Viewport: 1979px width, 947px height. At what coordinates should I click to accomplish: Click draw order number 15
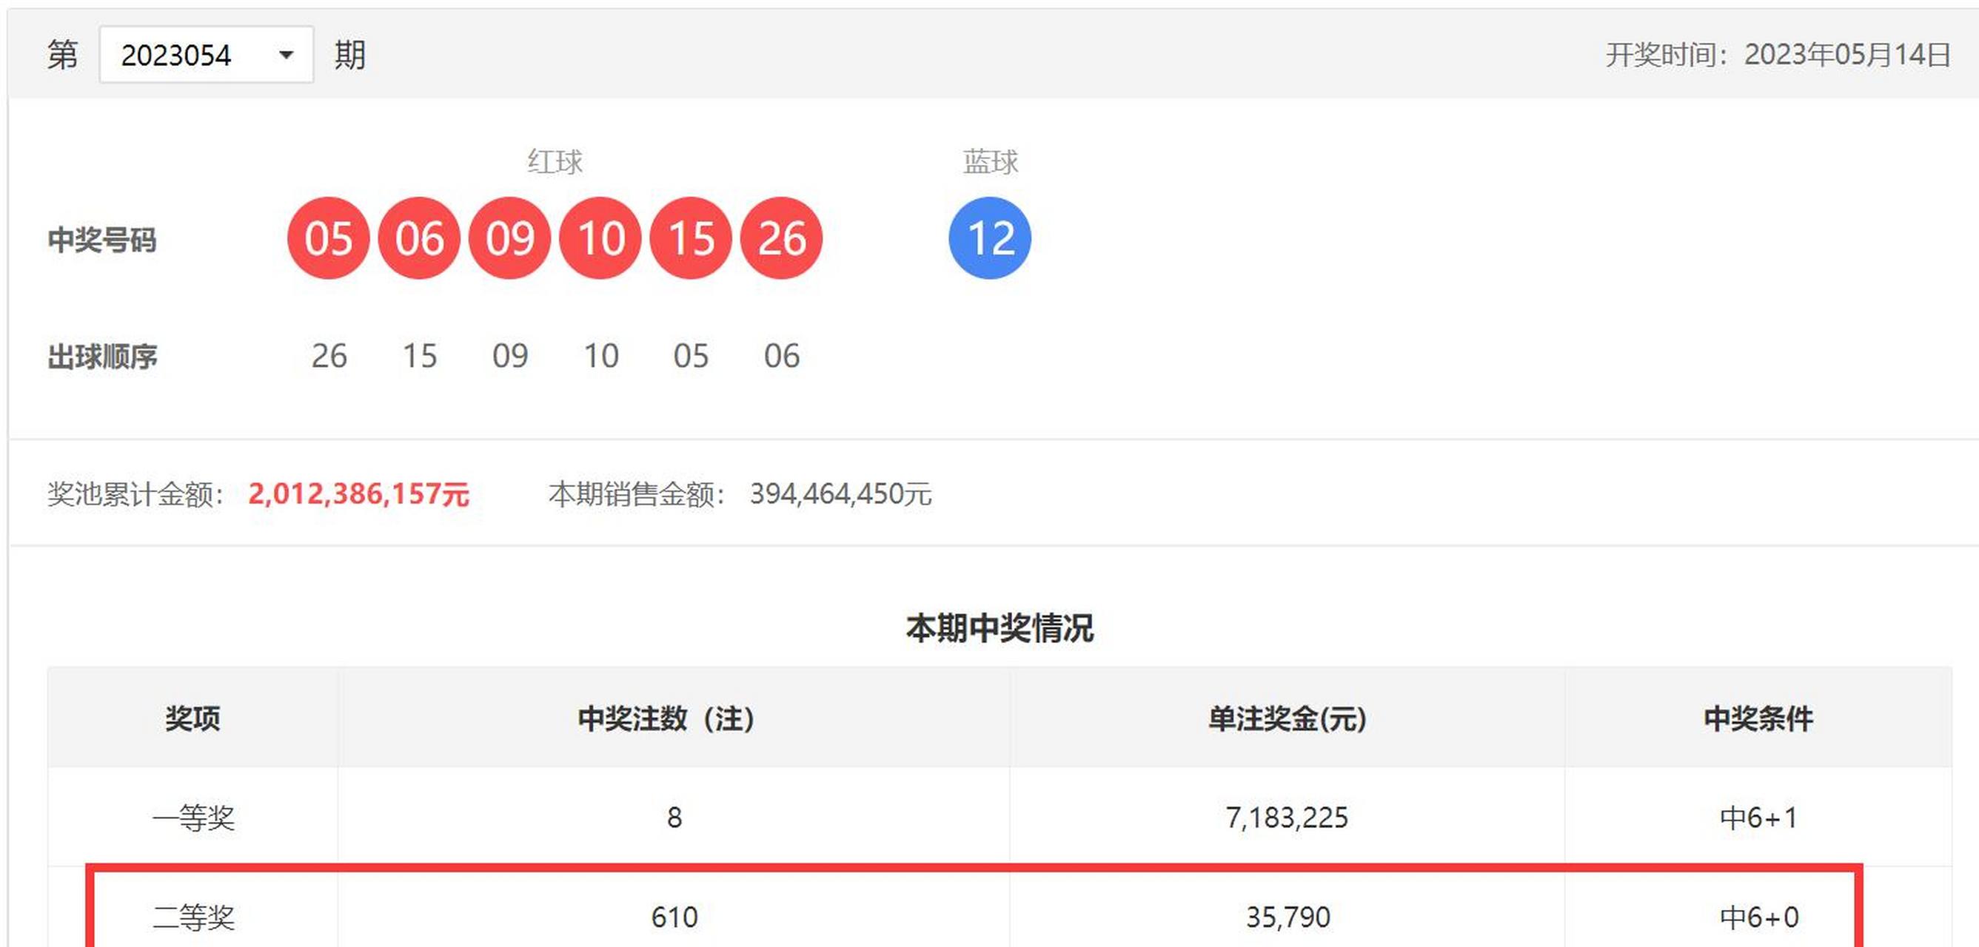click(x=420, y=356)
